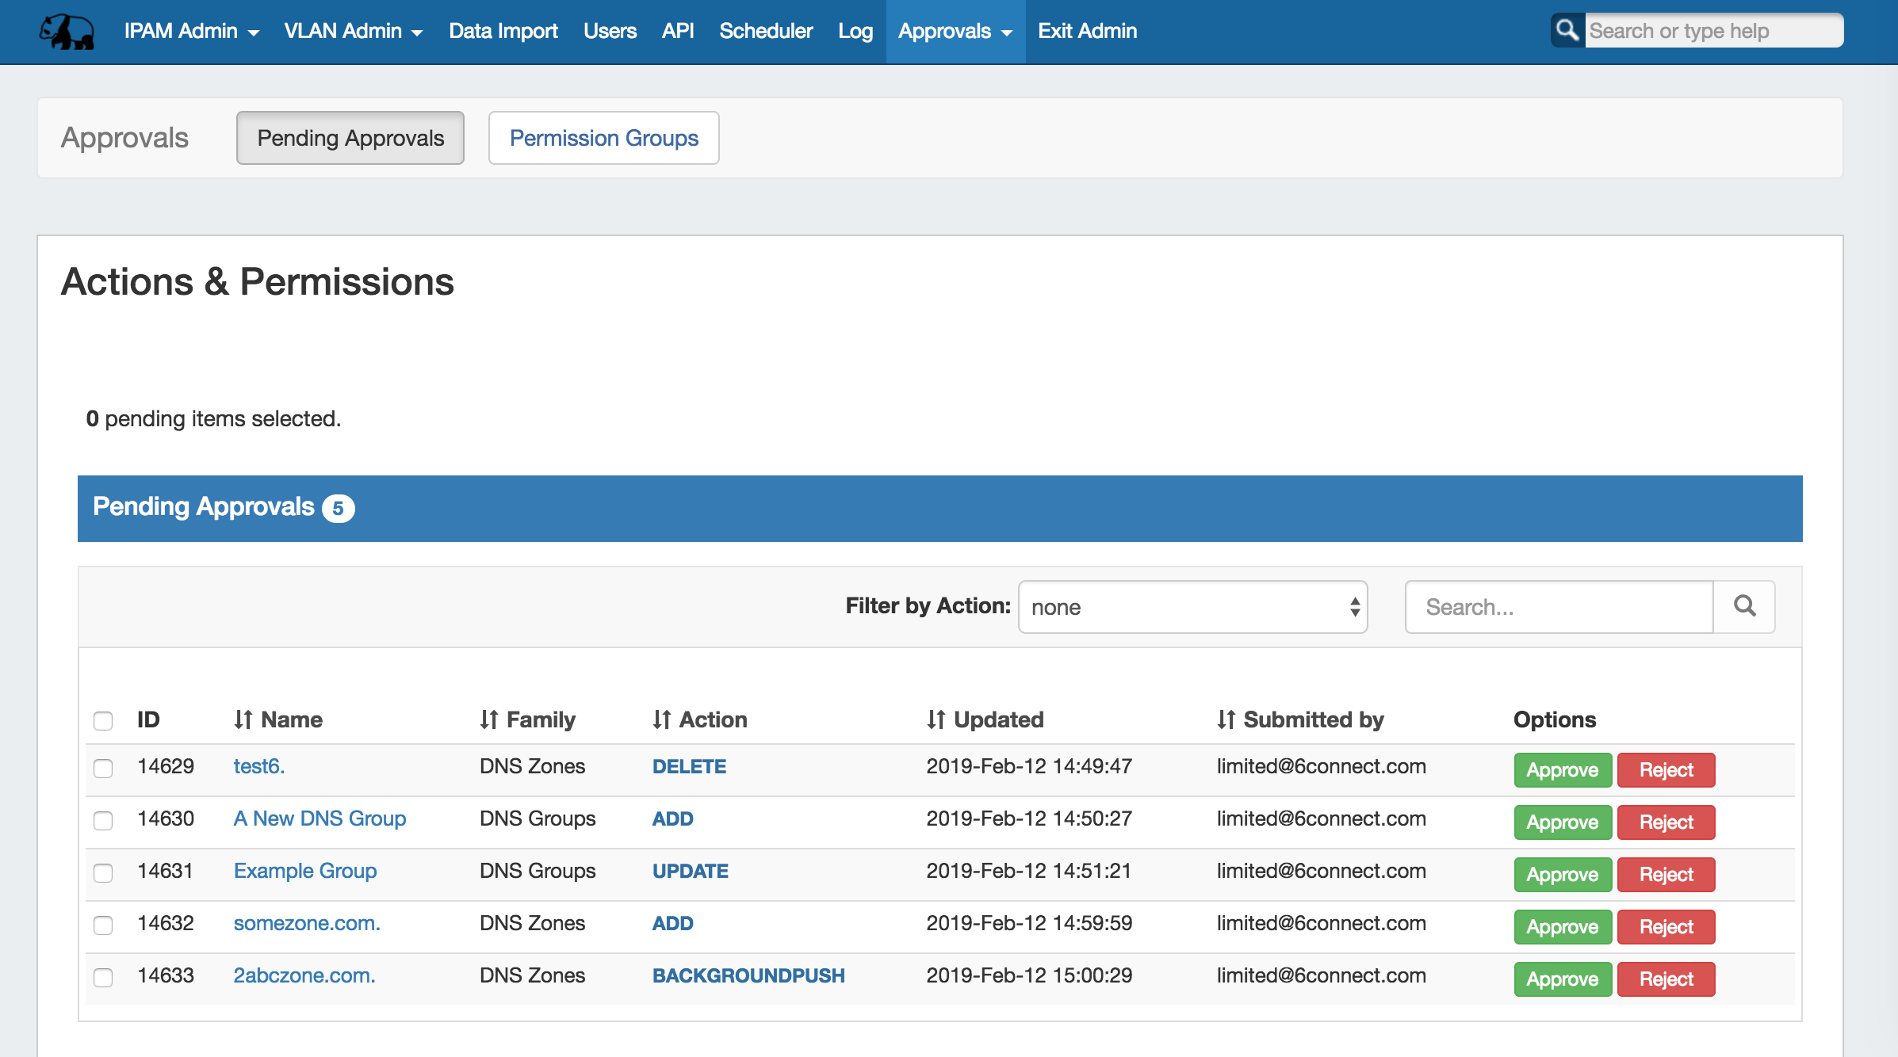
Task: Tick the checkbox for row 14632
Action: (103, 925)
